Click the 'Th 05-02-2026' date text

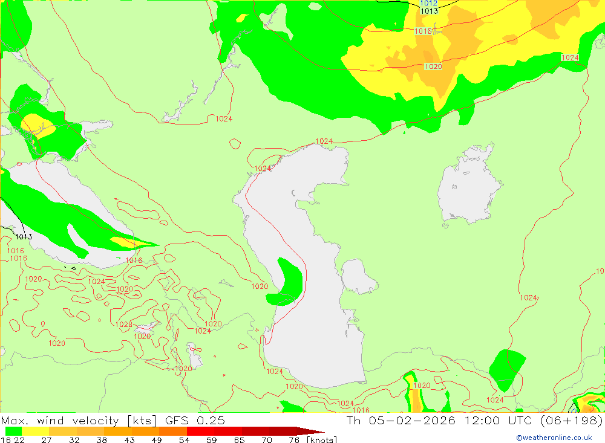[401, 420]
